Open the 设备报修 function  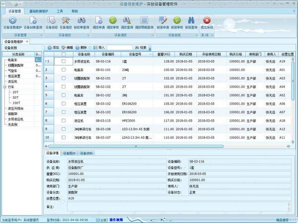click(x=52, y=22)
